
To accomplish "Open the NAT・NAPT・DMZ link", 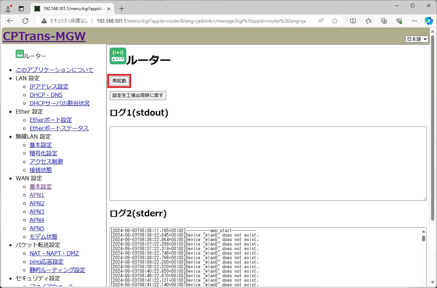I will point(54,253).
